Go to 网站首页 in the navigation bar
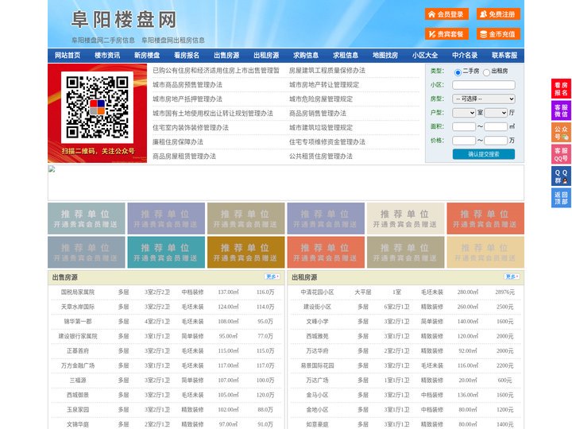 68,56
